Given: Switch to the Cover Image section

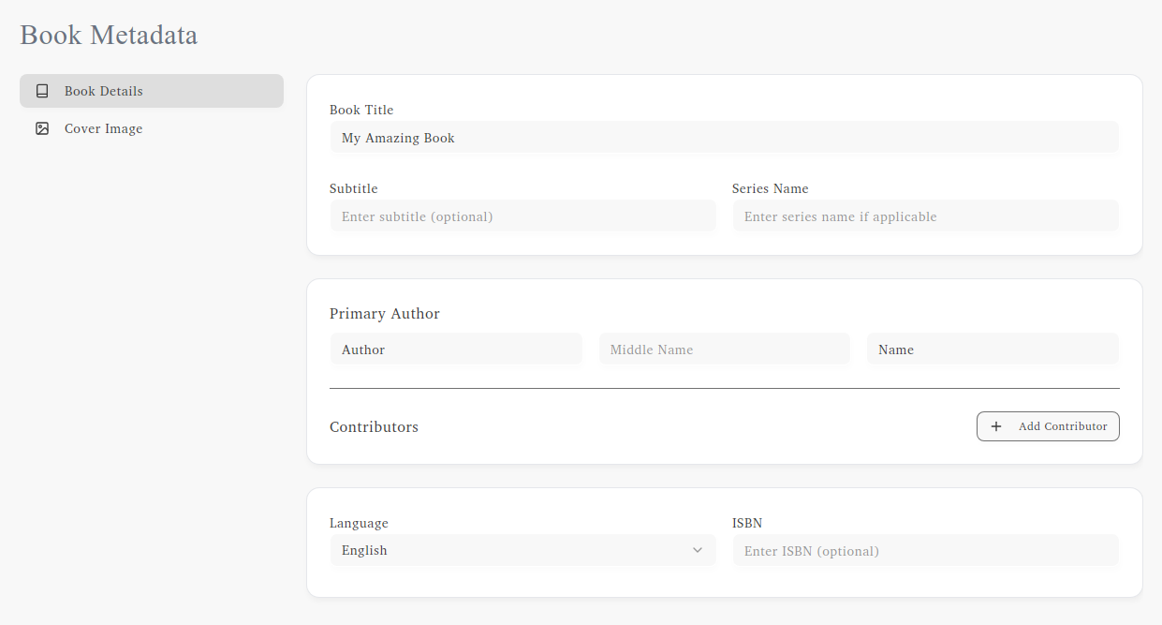Looking at the screenshot, I should pos(103,128).
